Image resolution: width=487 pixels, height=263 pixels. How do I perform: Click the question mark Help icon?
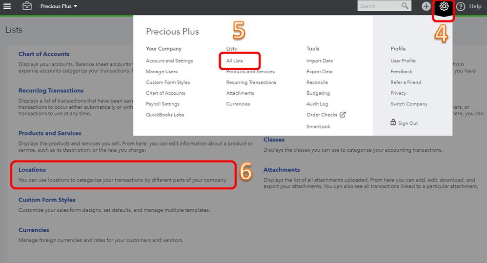tap(461, 6)
